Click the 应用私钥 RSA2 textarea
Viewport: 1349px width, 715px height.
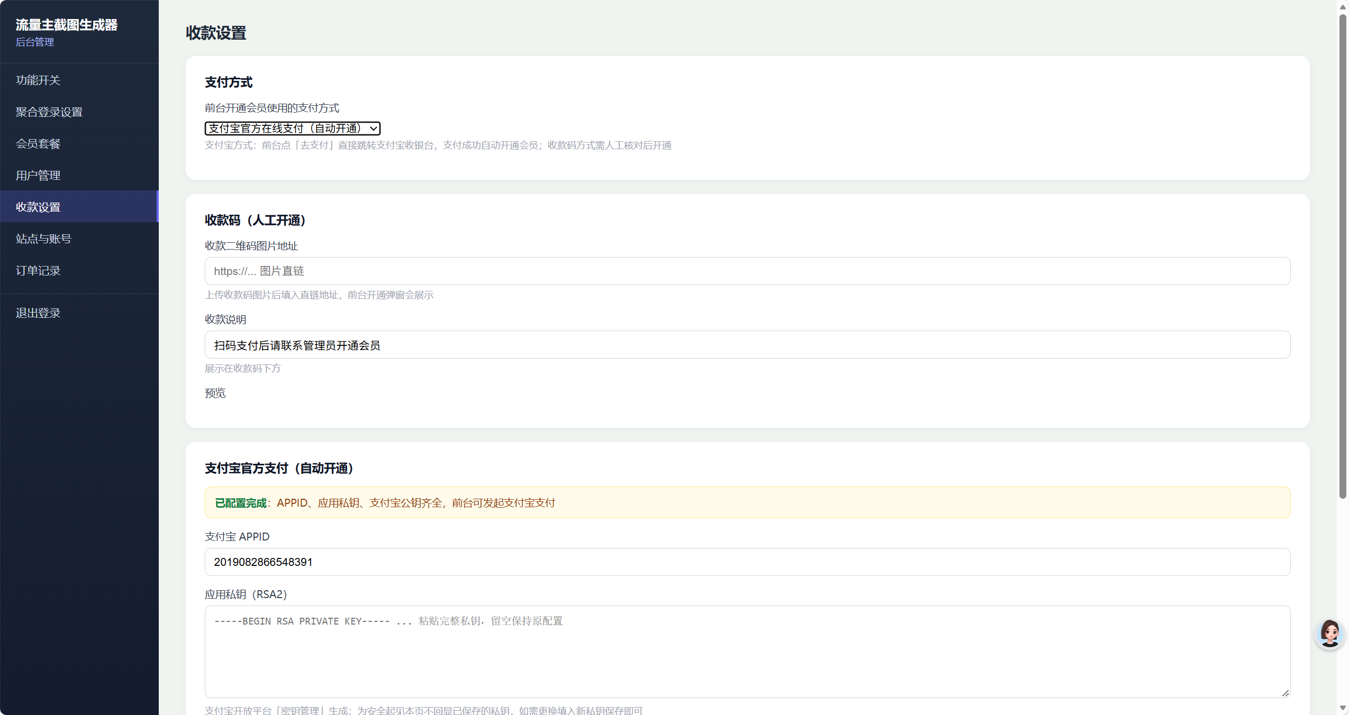point(747,652)
